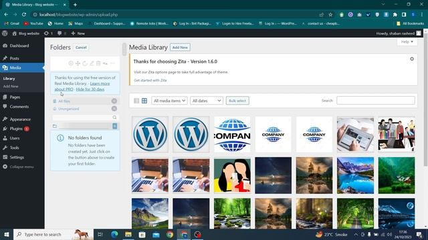Open the blue mountain lake thumbnail

click(x=355, y=175)
